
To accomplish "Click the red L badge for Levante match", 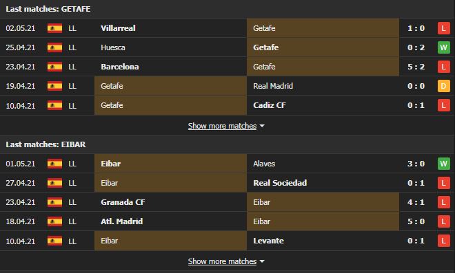I will click(x=443, y=241).
